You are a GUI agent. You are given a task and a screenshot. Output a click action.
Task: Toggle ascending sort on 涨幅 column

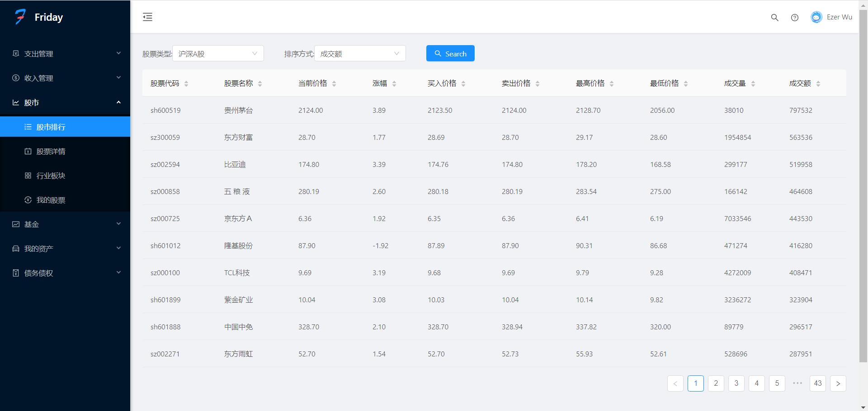[394, 81]
